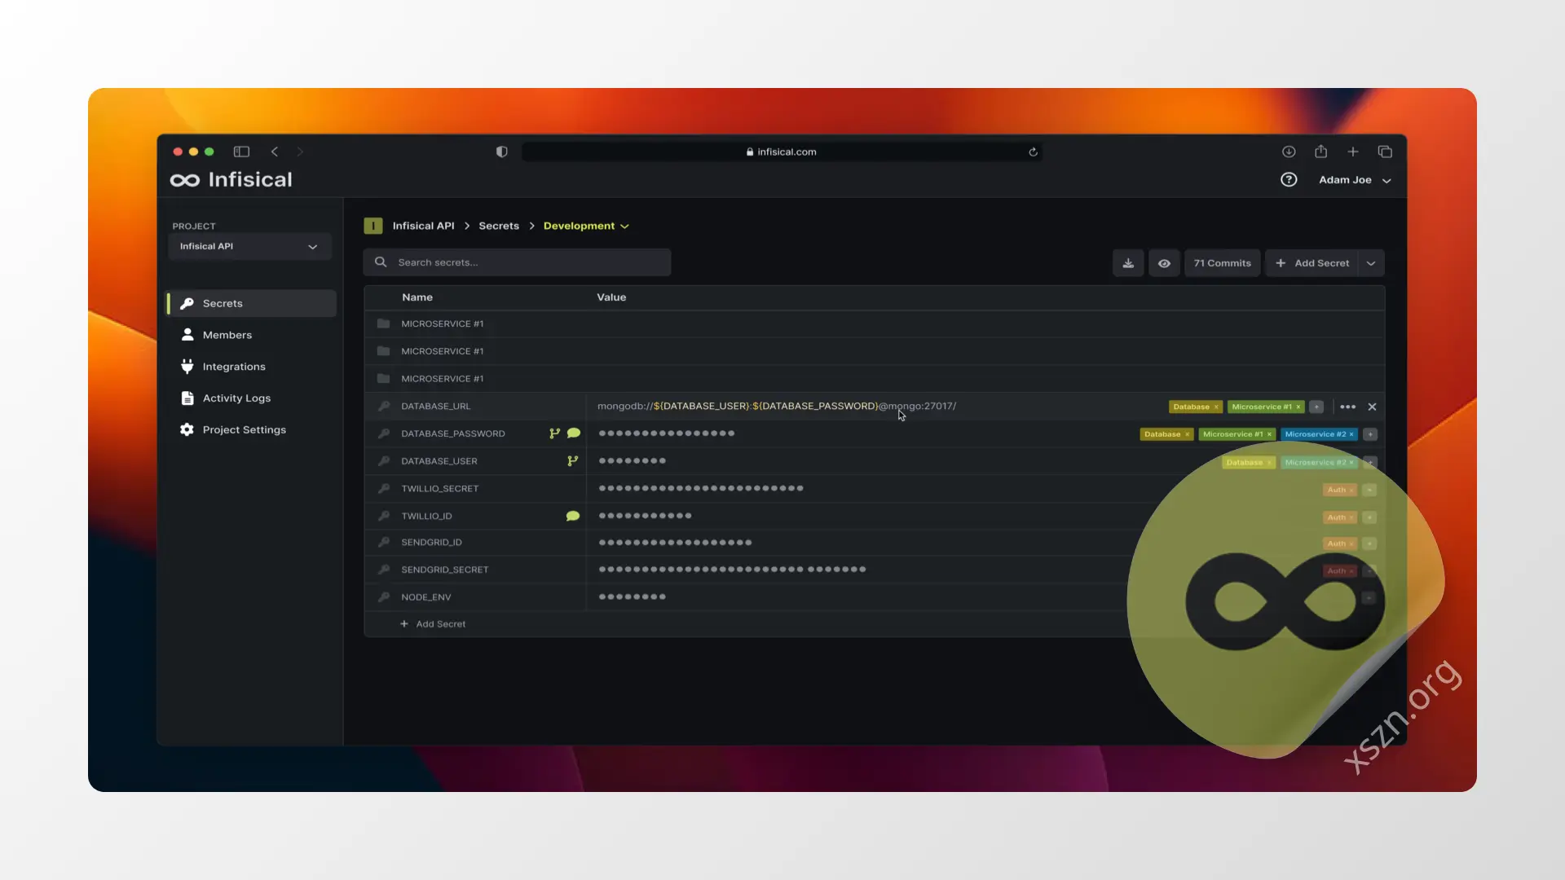Remove Database tag from DATABASE_URL row
Image resolution: width=1565 pixels, height=880 pixels.
pyautogui.click(x=1216, y=407)
